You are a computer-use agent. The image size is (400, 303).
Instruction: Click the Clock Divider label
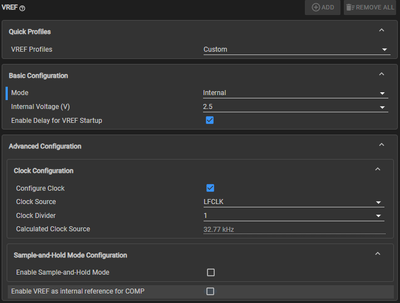coord(36,216)
